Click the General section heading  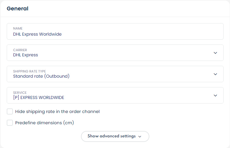pos(17,9)
